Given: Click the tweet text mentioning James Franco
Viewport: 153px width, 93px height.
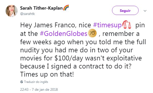Looking at the screenshot, I should 83,50.
